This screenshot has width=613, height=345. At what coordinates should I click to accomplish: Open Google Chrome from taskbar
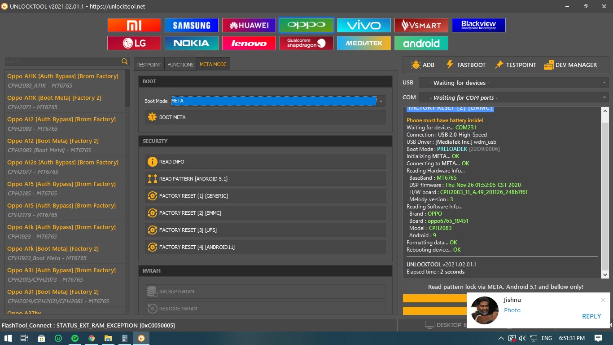[92, 338]
